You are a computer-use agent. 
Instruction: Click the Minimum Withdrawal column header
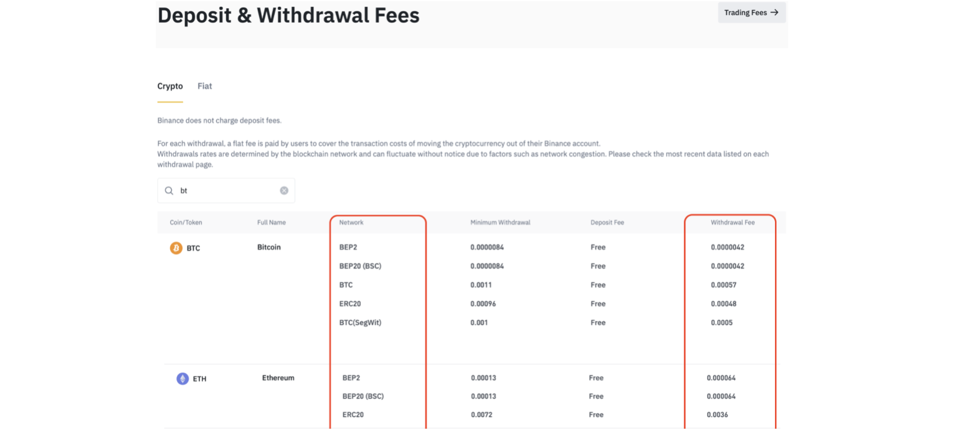click(500, 222)
